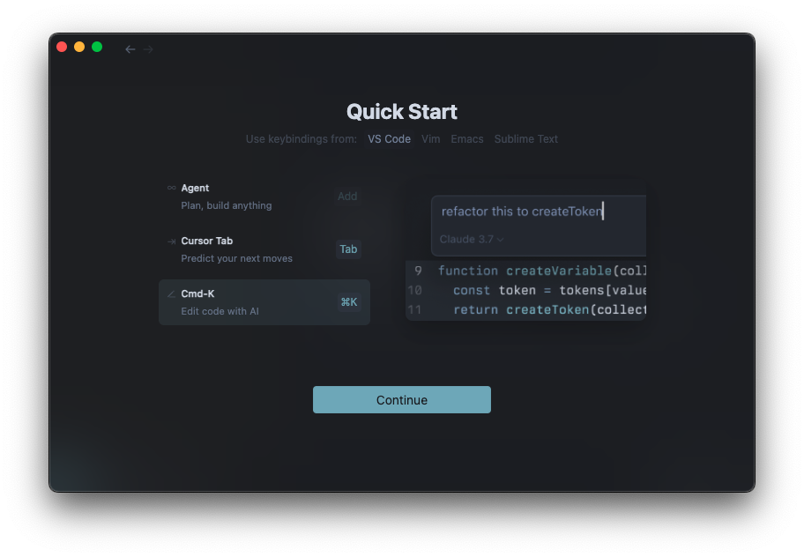This screenshot has width=804, height=557.
Task: Click the forward navigation arrow
Action: click(148, 49)
